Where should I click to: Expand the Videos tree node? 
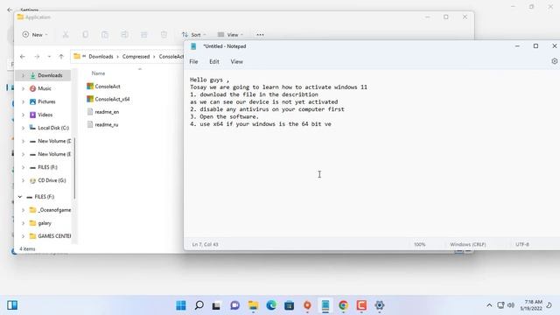click(23, 115)
